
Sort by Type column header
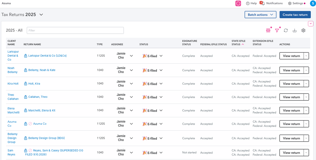[100, 45]
